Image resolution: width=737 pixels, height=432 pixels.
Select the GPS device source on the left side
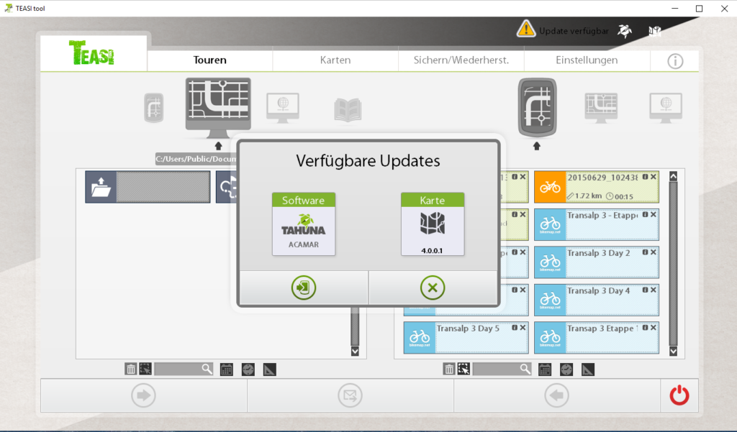point(154,108)
